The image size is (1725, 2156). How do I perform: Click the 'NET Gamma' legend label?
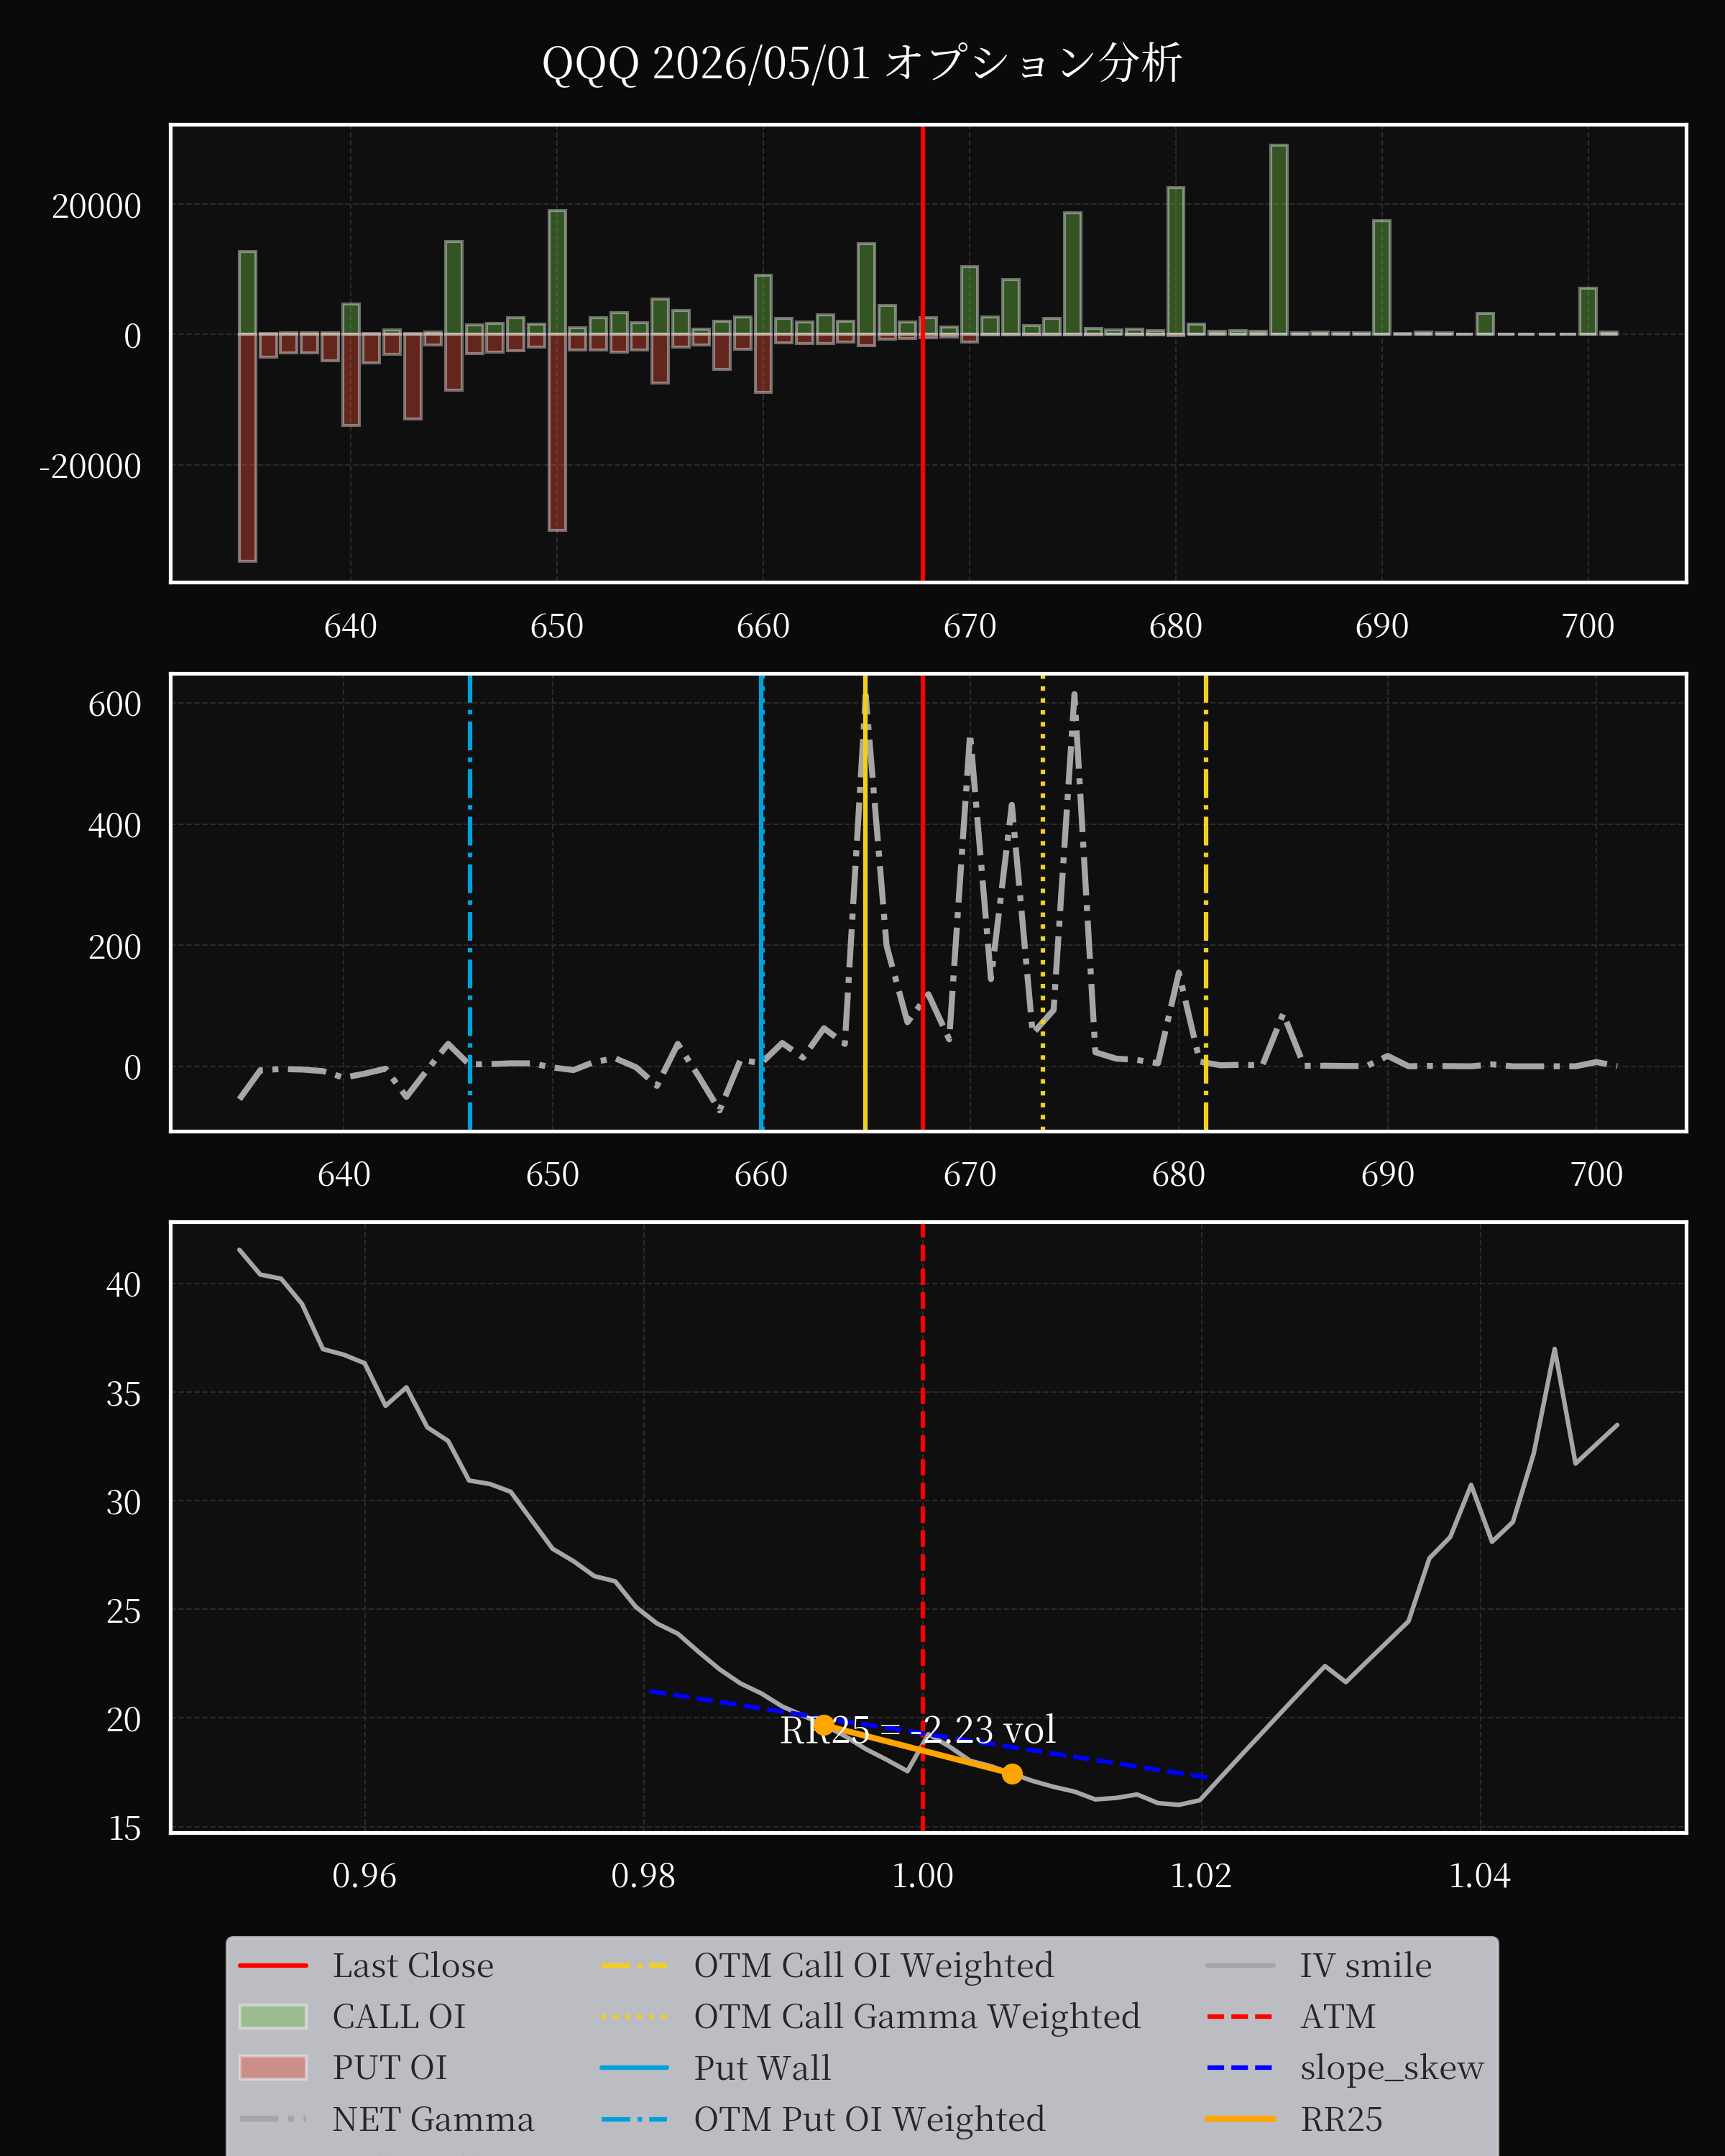click(433, 2119)
